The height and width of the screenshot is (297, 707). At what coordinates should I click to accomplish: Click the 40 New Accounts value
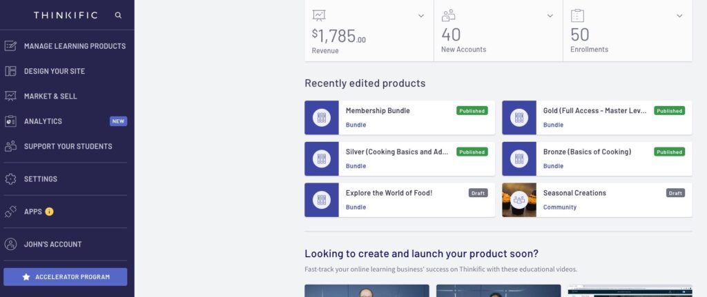coord(451,34)
